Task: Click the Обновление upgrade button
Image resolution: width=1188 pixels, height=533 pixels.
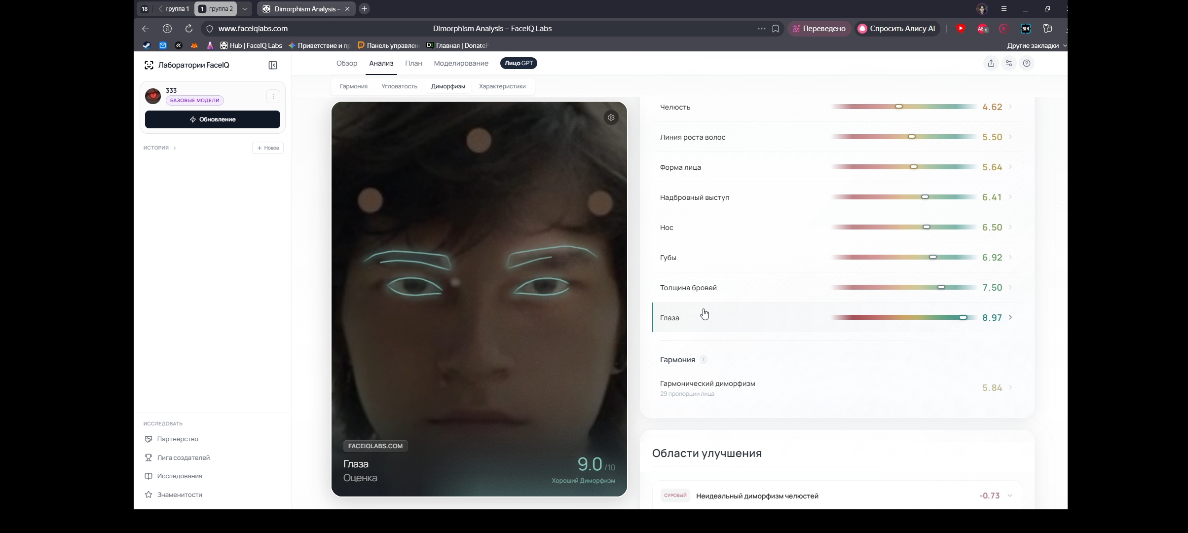Action: point(213,119)
